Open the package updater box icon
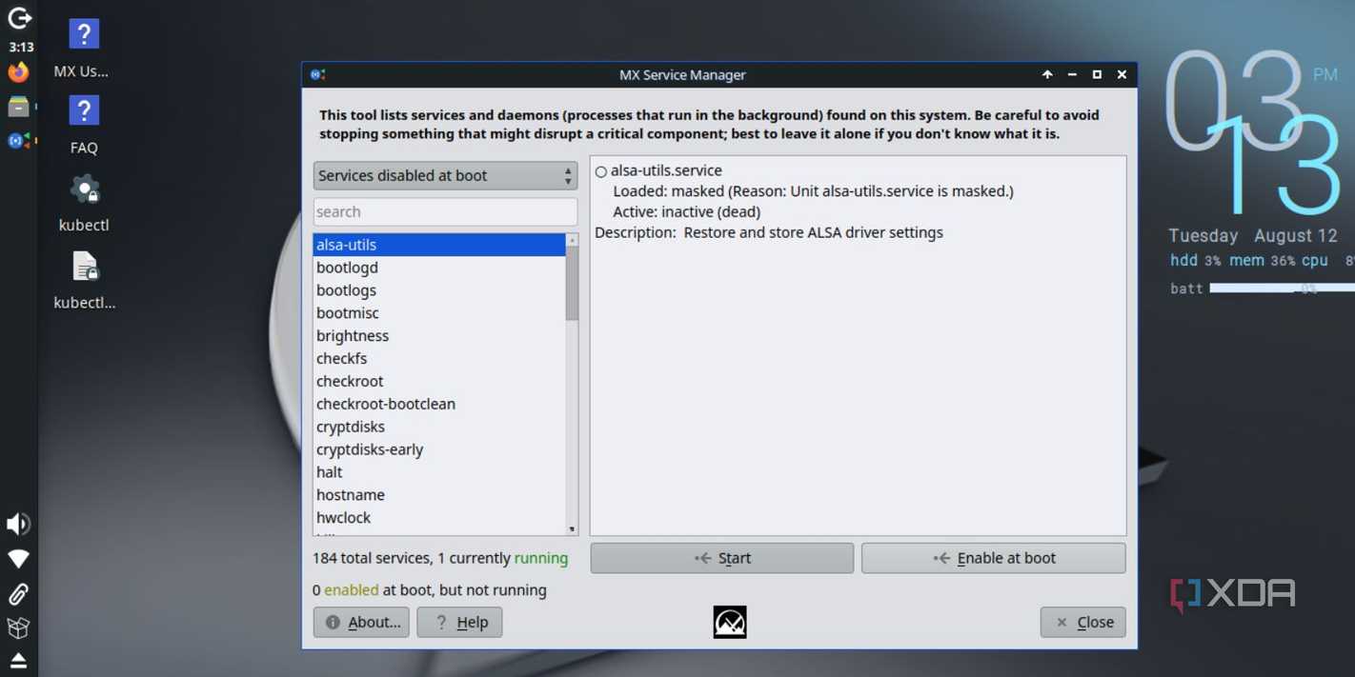This screenshot has width=1355, height=677. point(18,627)
